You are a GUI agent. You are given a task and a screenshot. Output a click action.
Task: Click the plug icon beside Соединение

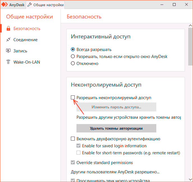coord(8,40)
